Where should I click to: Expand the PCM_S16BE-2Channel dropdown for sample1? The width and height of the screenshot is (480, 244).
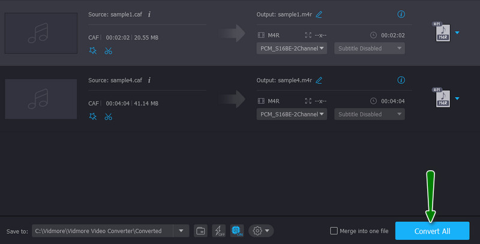(292, 48)
